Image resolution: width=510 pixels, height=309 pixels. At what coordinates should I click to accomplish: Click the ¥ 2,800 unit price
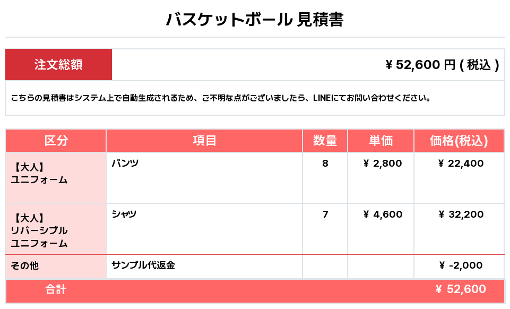point(383,164)
